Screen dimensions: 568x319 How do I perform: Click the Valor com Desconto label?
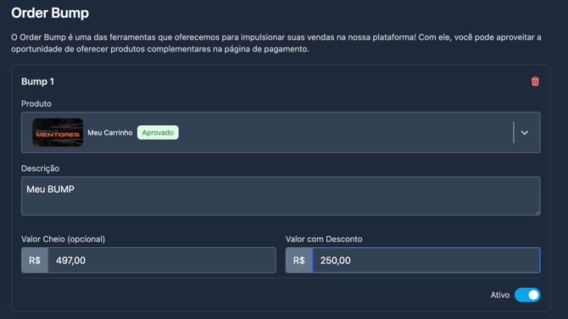tap(324, 239)
